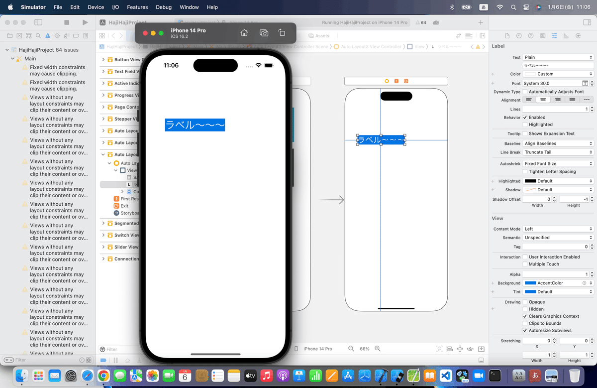Screen dimensions: 597x388
Task: Toggle the Opaque drawing checkbox
Action: tap(525, 302)
